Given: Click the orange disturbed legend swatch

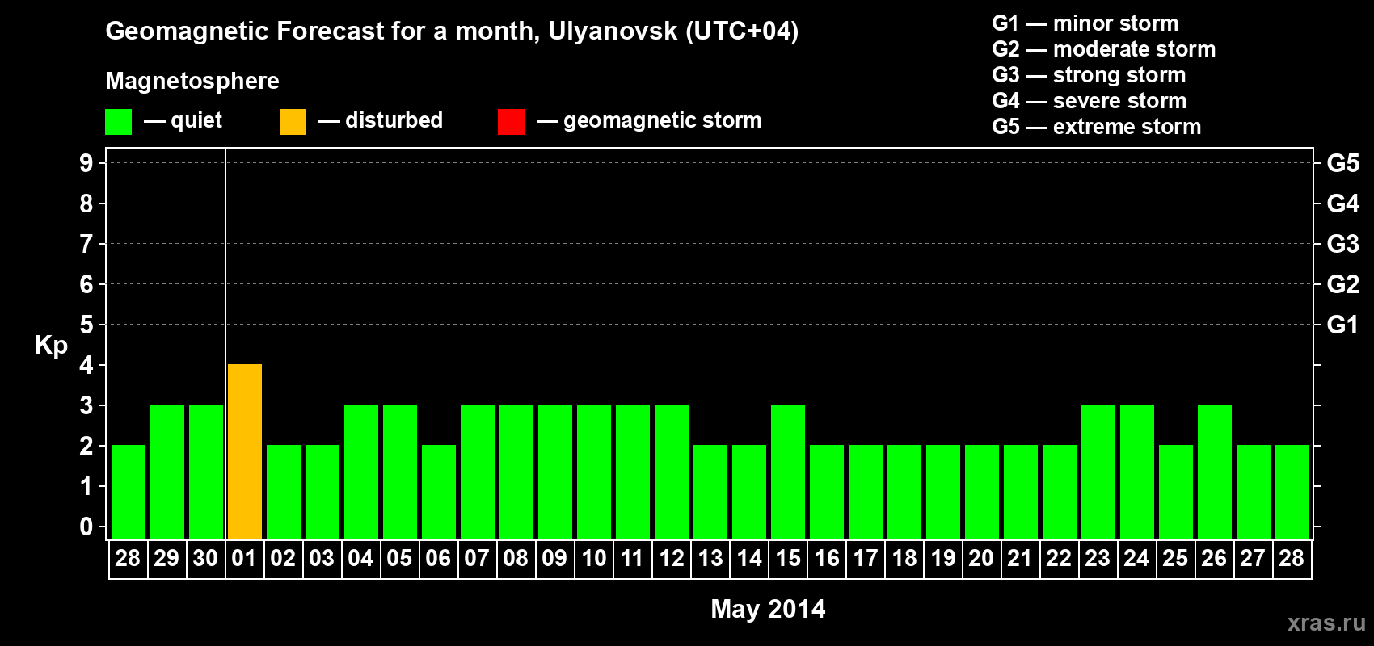Looking at the screenshot, I should point(293,122).
